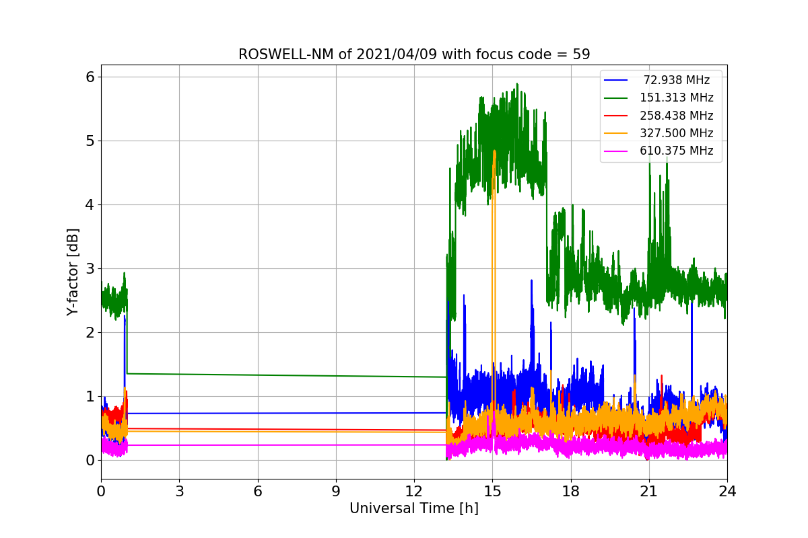Click y-axis tick label 4
Viewport: 808px width, 538px height.
pyautogui.click(x=90, y=205)
